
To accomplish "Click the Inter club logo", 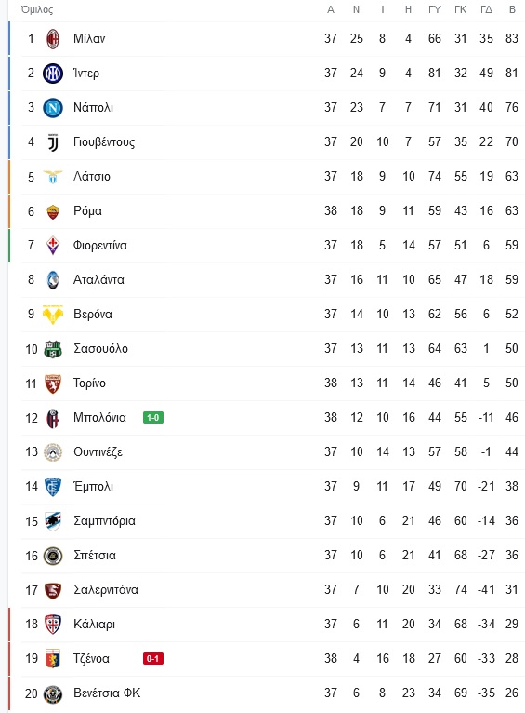I will coord(53,74).
